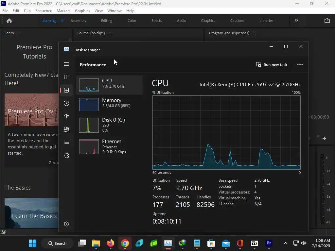Open Services icon in Task Manager sidebar
335x251 pixels.
point(66,155)
